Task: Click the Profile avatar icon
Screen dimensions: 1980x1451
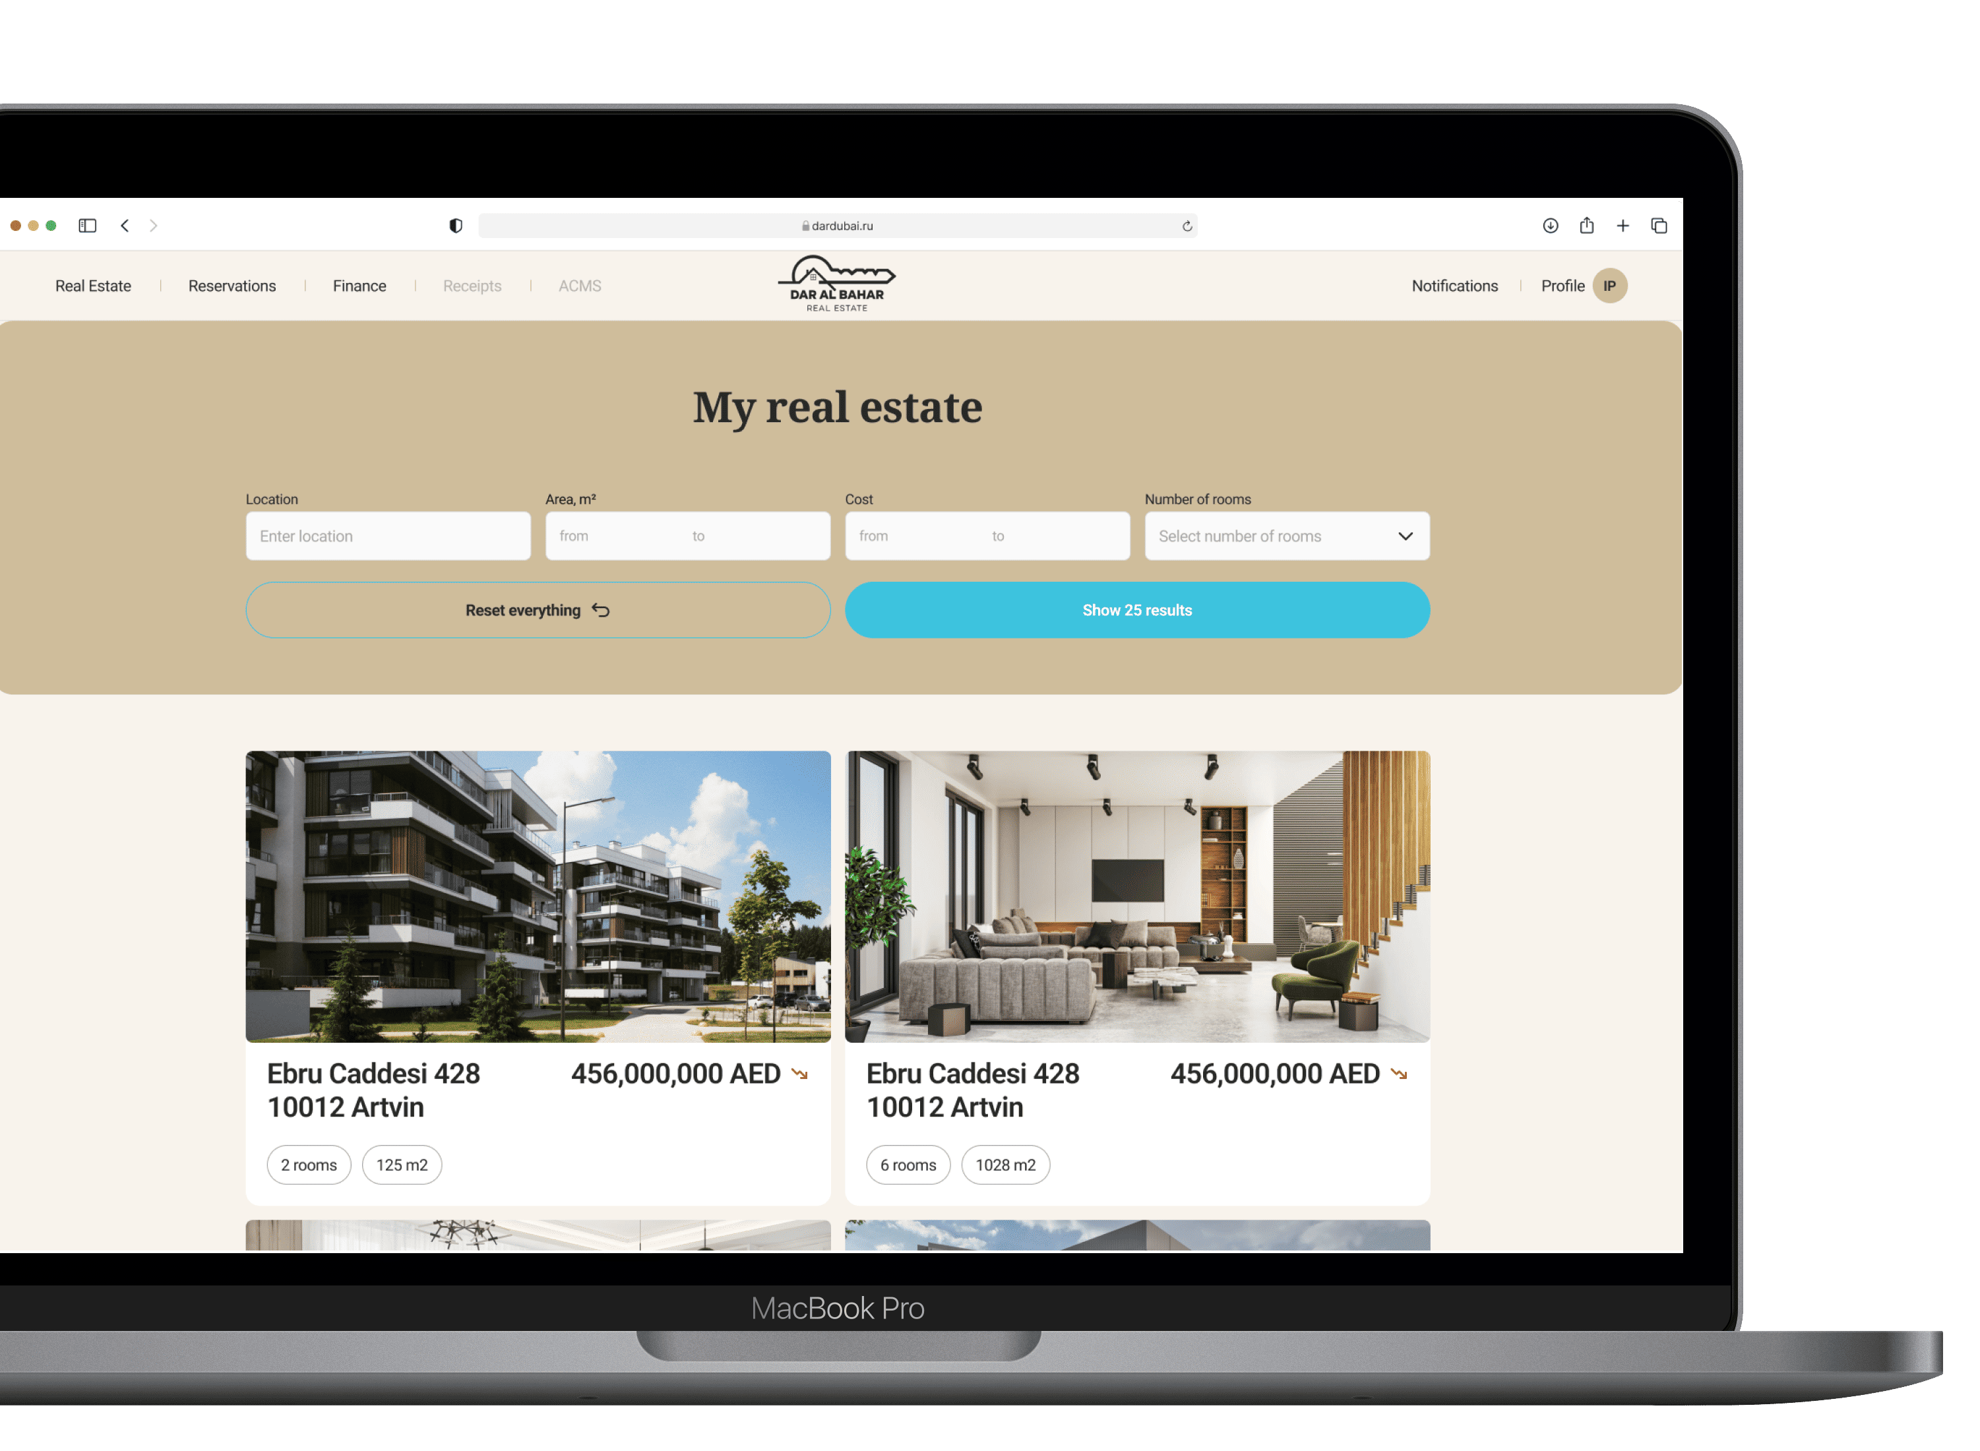Action: click(x=1611, y=284)
